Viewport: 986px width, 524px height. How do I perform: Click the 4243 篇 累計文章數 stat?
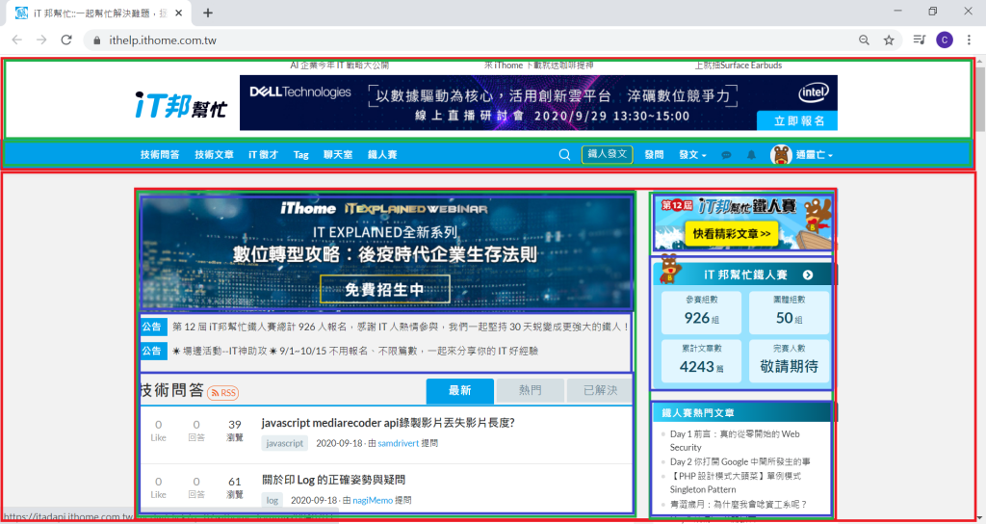click(701, 361)
